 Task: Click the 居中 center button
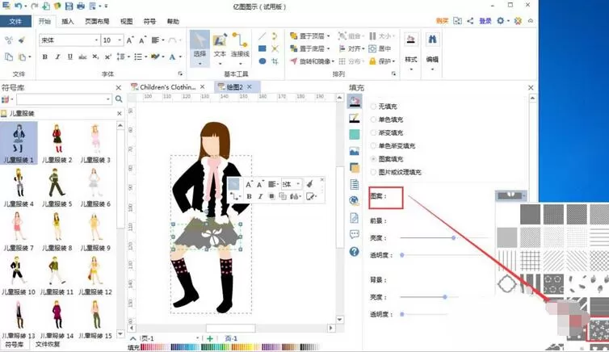(x=380, y=48)
